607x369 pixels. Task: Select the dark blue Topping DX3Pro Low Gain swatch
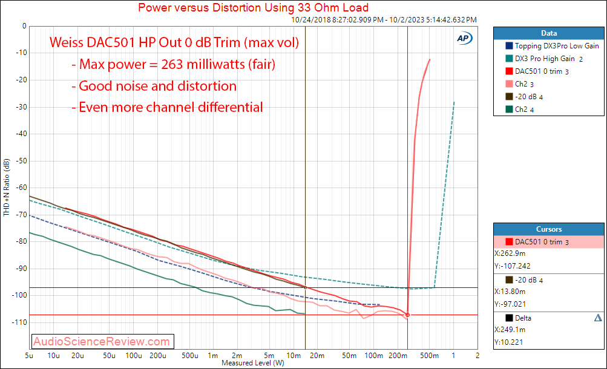coord(509,45)
